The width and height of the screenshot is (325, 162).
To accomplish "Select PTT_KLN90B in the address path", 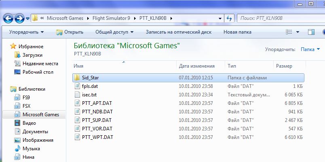I will pos(153,18).
